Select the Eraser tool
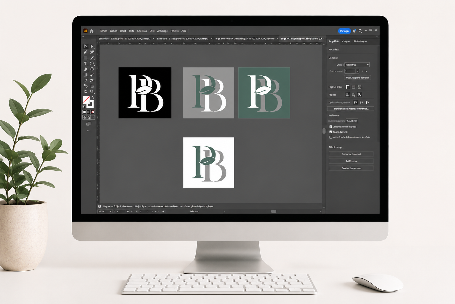455x304 pixels. point(86,69)
